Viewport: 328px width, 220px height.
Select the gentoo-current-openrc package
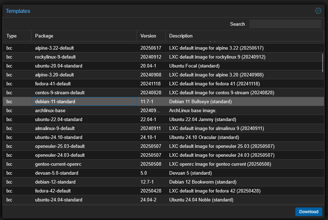[58, 164]
